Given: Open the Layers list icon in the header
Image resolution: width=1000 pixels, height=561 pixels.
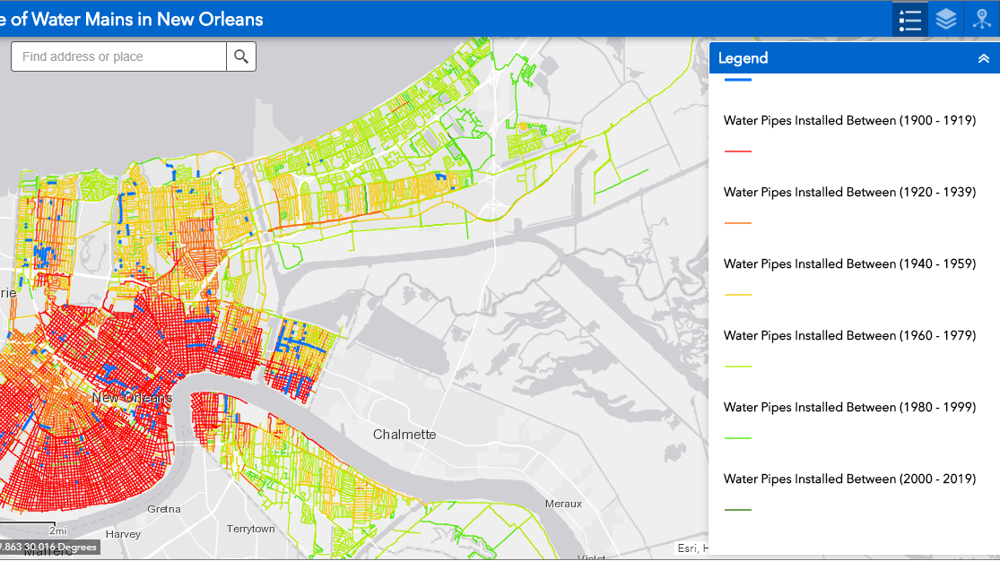Looking at the screenshot, I should (945, 19).
